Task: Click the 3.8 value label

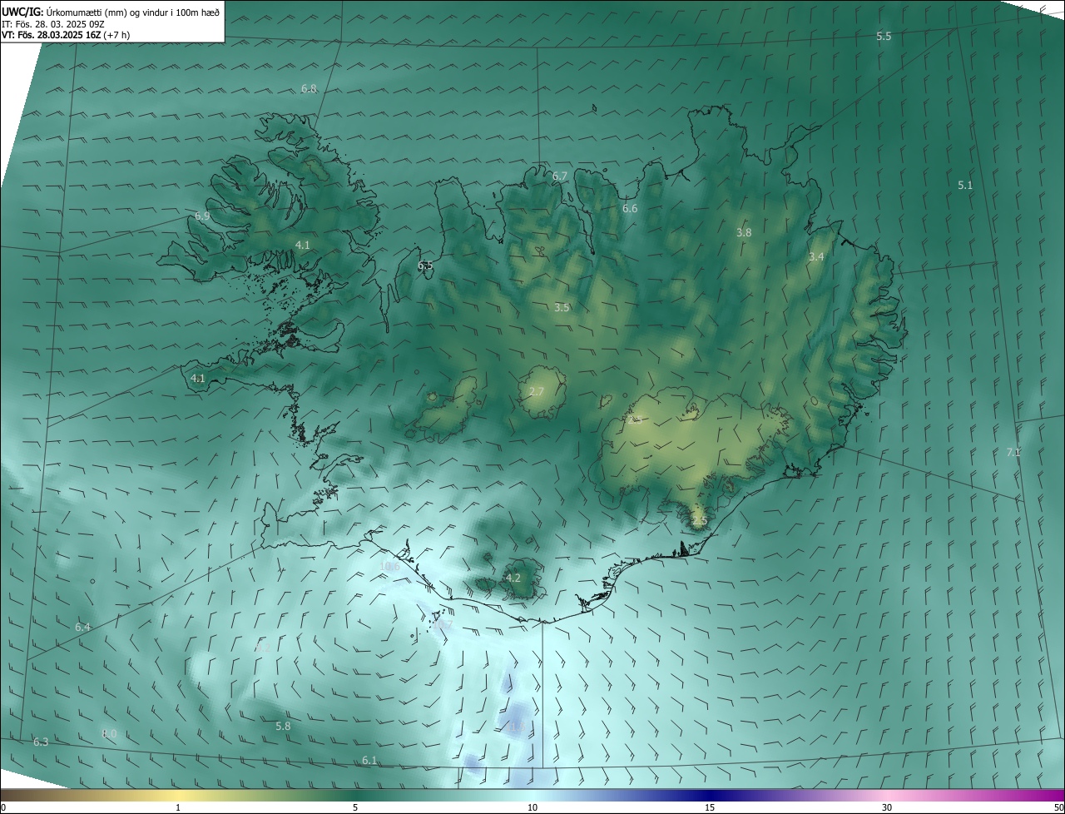Action: tap(744, 233)
